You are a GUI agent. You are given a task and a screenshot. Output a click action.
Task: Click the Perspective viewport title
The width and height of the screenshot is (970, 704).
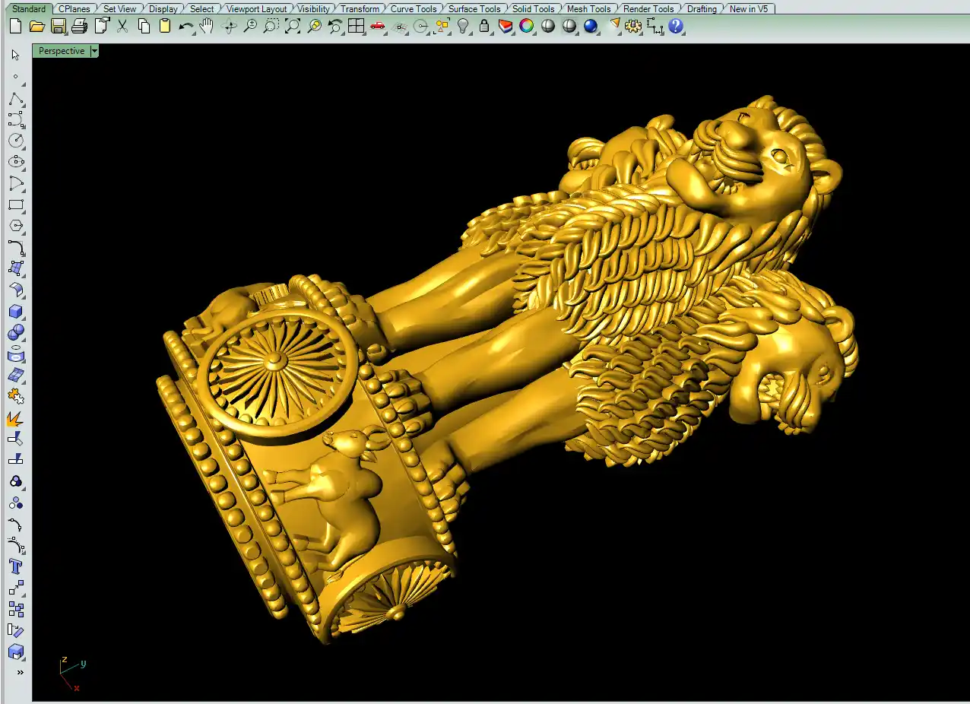coord(62,51)
